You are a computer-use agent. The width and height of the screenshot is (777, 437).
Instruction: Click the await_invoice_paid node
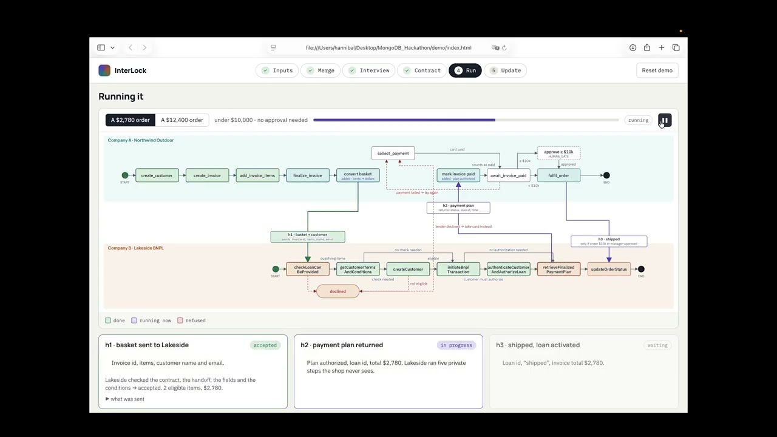tap(509, 175)
